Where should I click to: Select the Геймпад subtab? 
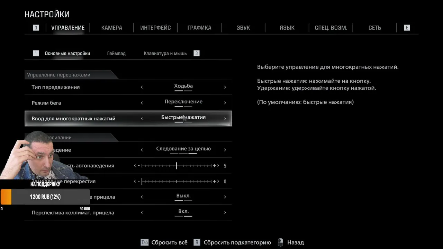click(x=116, y=53)
